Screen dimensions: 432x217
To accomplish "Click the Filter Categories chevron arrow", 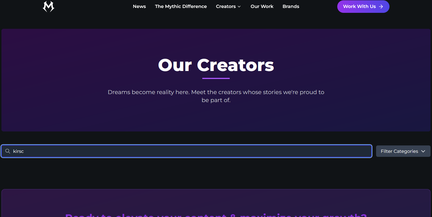I will (x=423, y=151).
